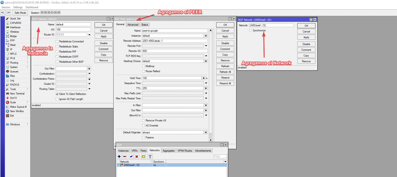Toggle the Synchronize checkbox in BGP Network
This screenshot has height=177, width=397.
251,31
